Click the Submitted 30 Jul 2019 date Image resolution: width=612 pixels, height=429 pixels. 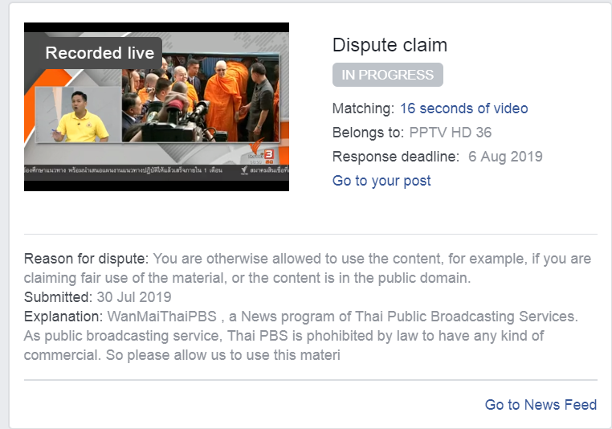(134, 297)
